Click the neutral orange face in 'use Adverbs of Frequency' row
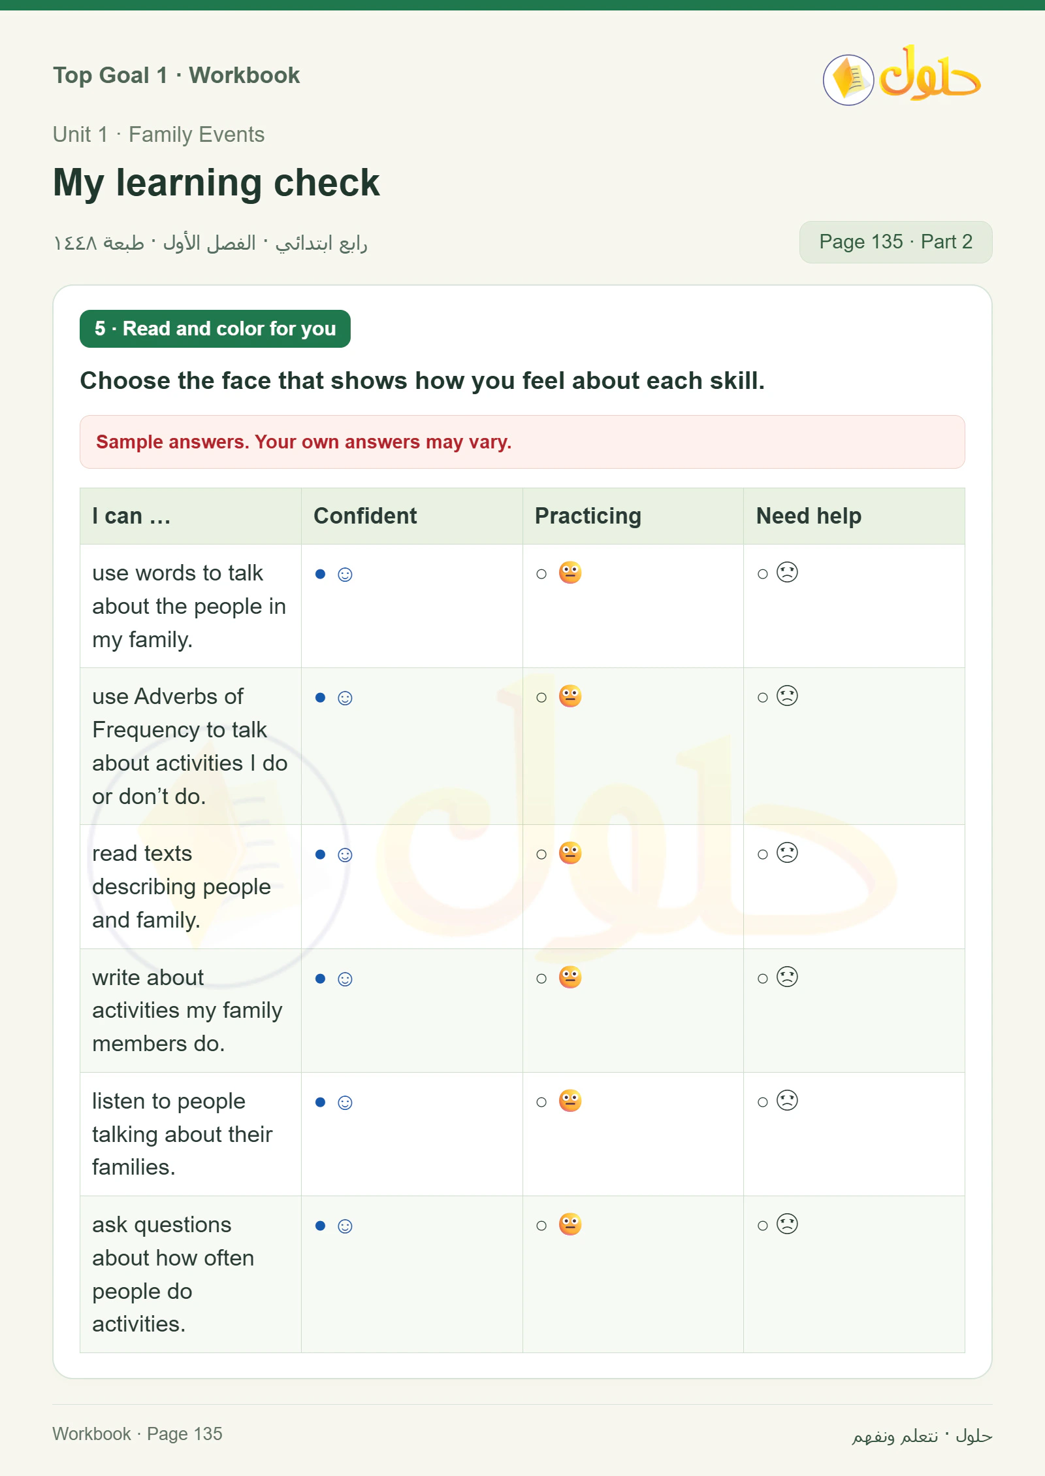Viewport: 1045px width, 1476px height. click(570, 696)
